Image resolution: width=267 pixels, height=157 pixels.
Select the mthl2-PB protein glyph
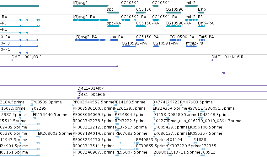tap(192, 46)
